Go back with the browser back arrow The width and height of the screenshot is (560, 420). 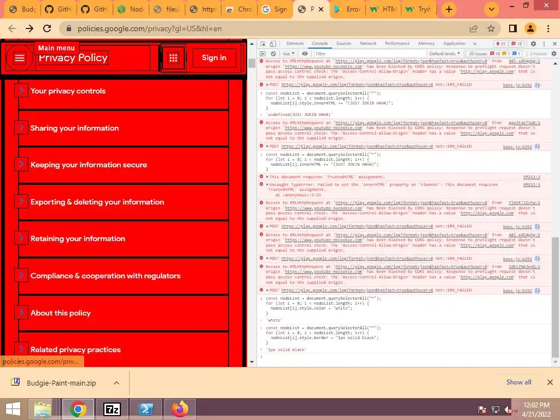pyautogui.click(x=12, y=28)
